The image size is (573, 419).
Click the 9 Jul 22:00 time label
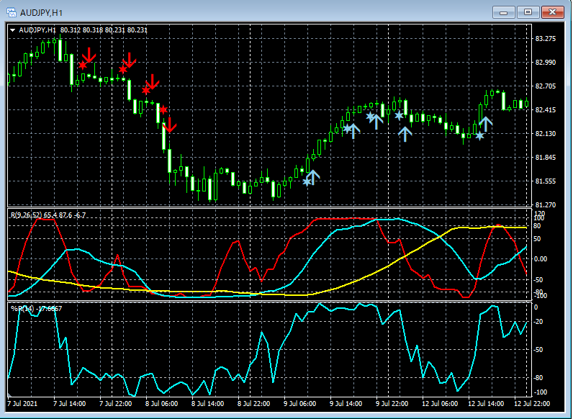point(392,404)
